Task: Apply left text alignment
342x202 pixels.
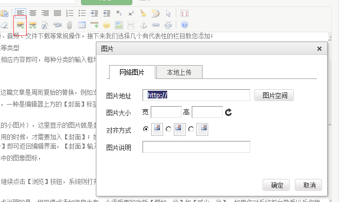Action: point(21,13)
